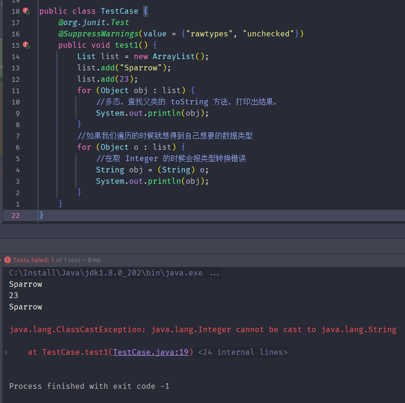Expand the collapsed java.exe command ellipsis
The height and width of the screenshot is (403, 405).
coord(214,273)
